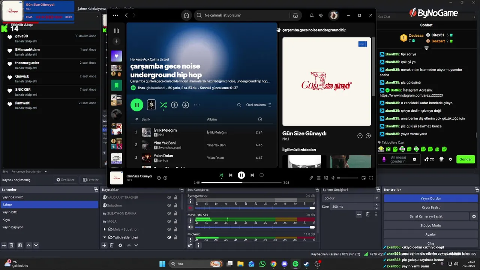This screenshot has width=480, height=270.
Task: Open Yine Yak Beni album link
Action: click(216, 145)
